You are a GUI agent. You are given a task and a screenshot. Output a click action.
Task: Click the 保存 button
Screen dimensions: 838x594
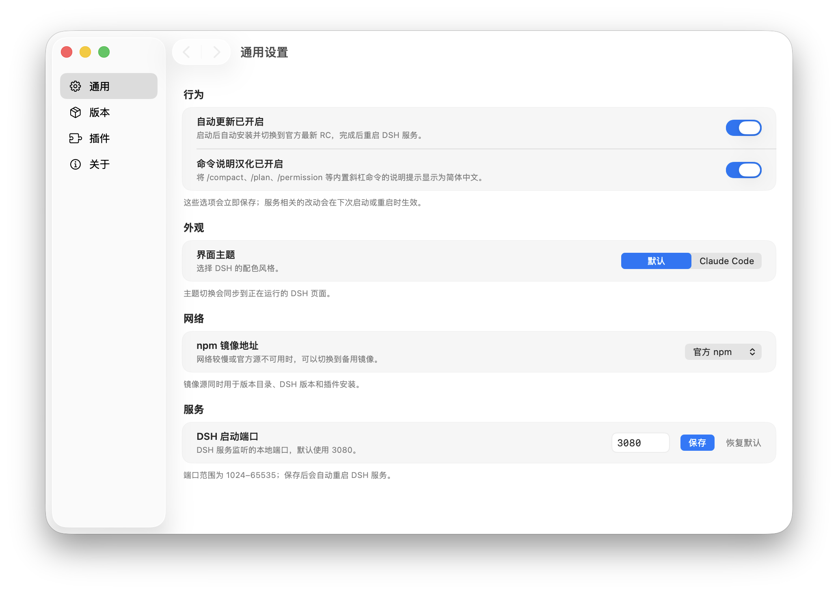click(697, 443)
